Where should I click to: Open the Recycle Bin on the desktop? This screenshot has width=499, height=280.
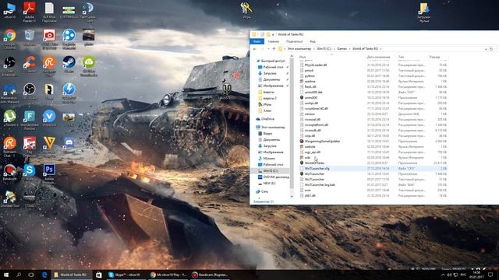tap(30, 38)
